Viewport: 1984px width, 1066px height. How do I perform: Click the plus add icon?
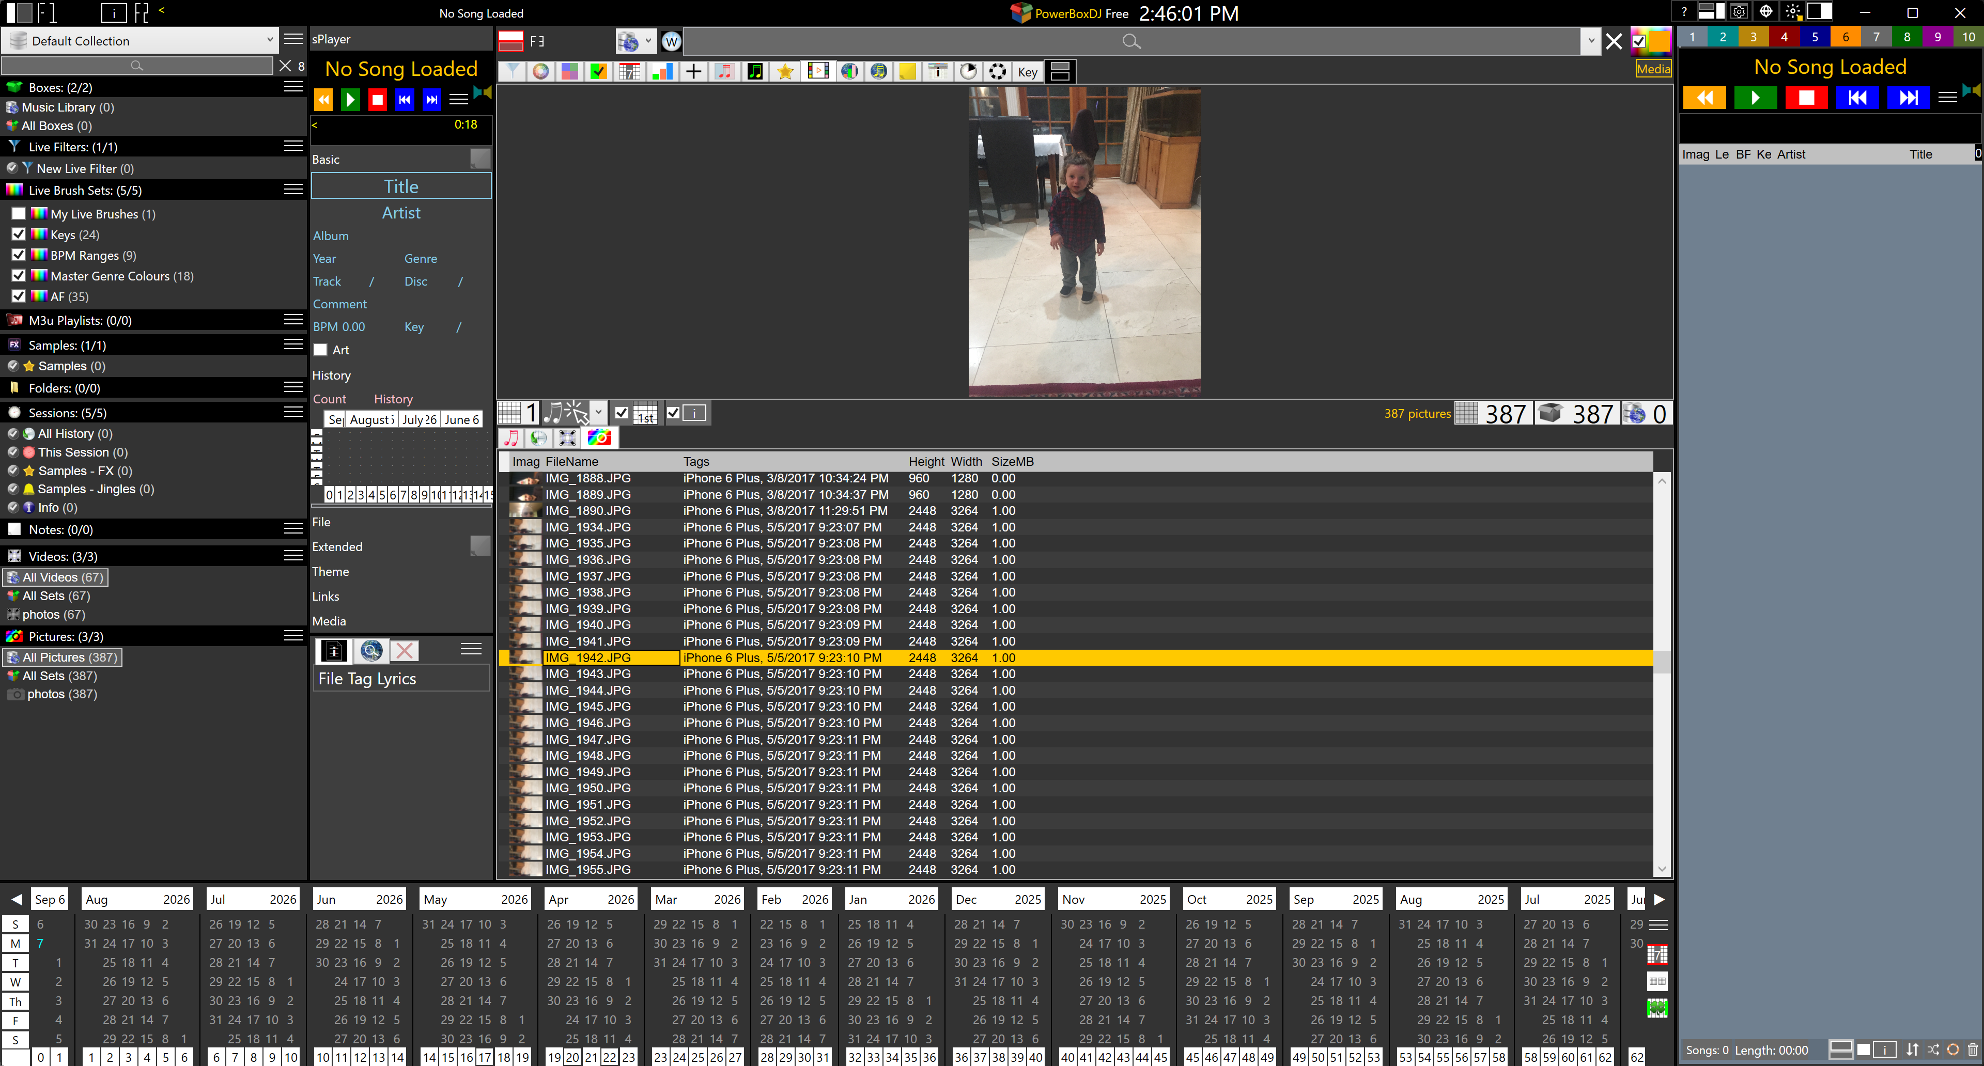click(693, 72)
